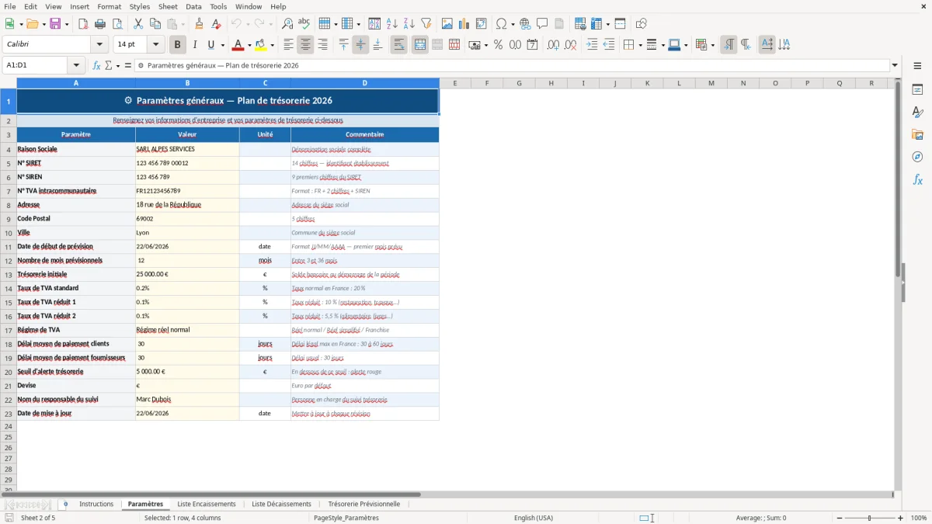Enable the AutoFilter

click(426, 24)
